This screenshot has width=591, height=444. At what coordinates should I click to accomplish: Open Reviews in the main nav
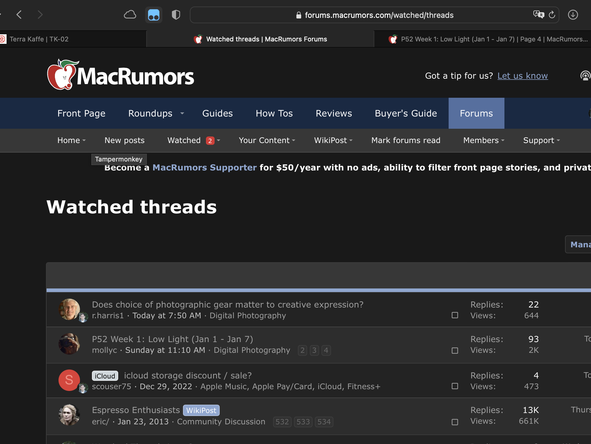(334, 113)
